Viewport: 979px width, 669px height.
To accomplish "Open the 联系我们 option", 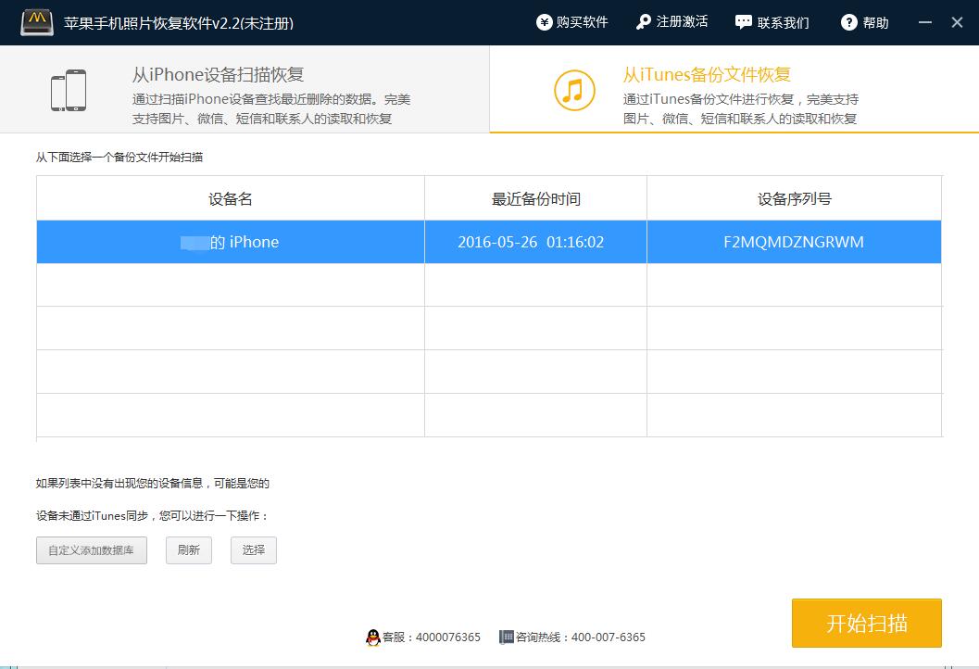I will (x=772, y=22).
